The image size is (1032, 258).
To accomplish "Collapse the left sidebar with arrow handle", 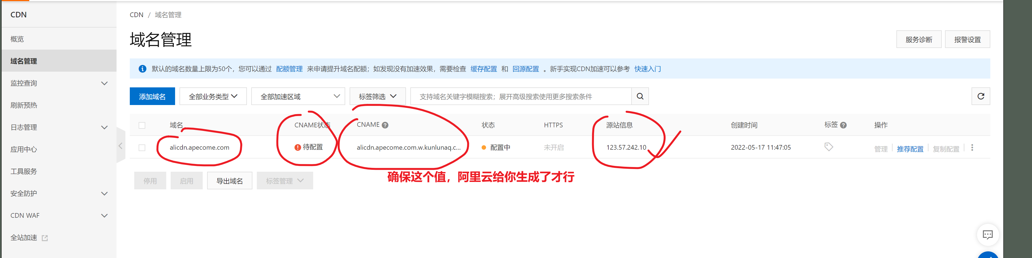I will [x=121, y=146].
